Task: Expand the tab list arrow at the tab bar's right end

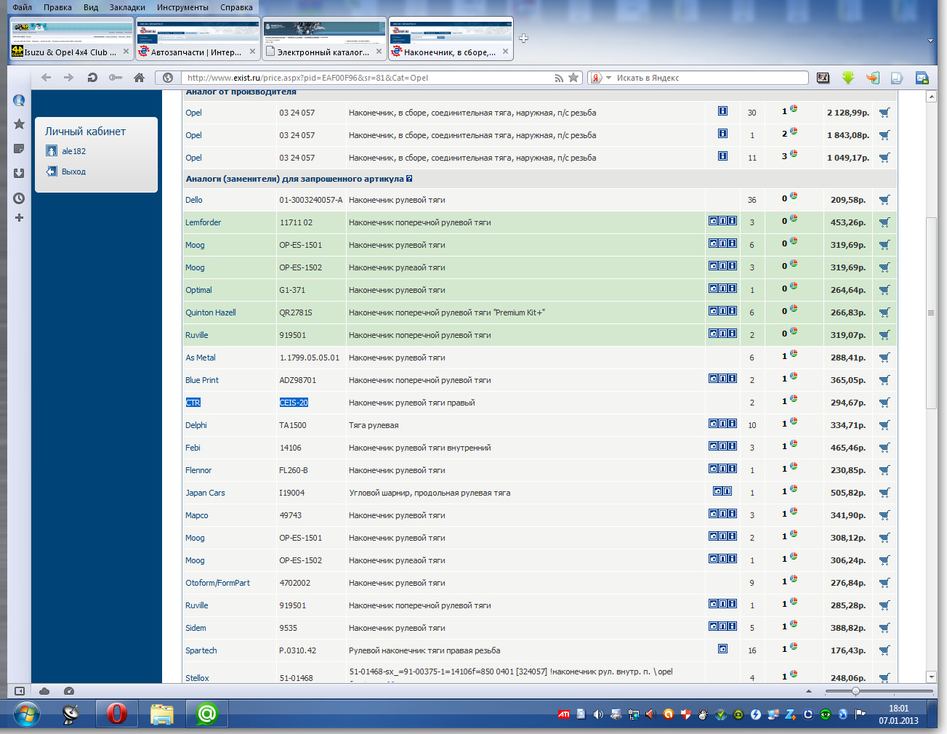Action: [x=930, y=41]
